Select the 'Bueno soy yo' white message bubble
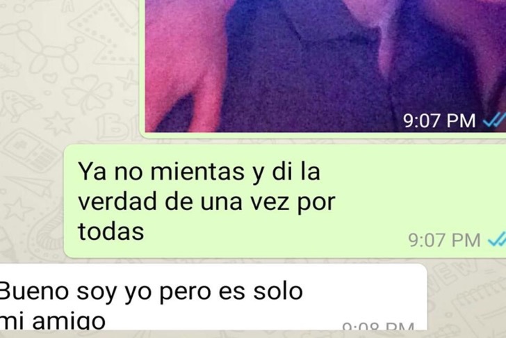This screenshot has width=506, height=338. click(213, 297)
